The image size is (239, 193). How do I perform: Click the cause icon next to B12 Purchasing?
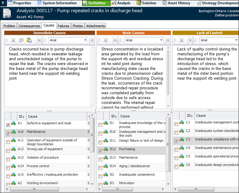[106, 149]
